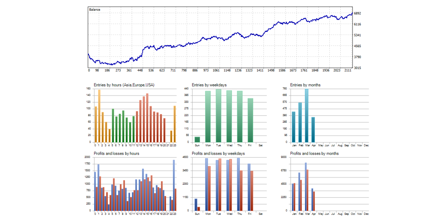This screenshot has height=221, width=443.
Task: Select the hour 15 bar in Entries by hours
Action: 147,118
